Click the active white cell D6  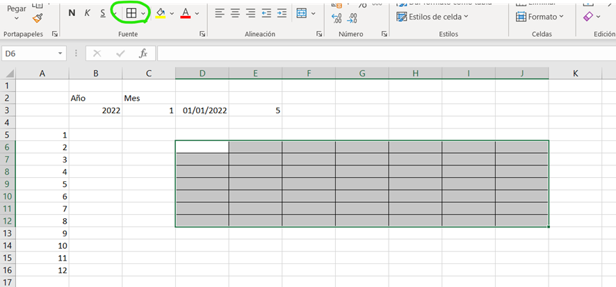tap(202, 147)
